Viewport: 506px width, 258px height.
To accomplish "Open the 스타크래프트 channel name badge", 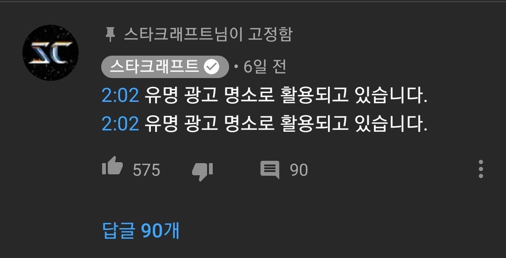I will [165, 67].
